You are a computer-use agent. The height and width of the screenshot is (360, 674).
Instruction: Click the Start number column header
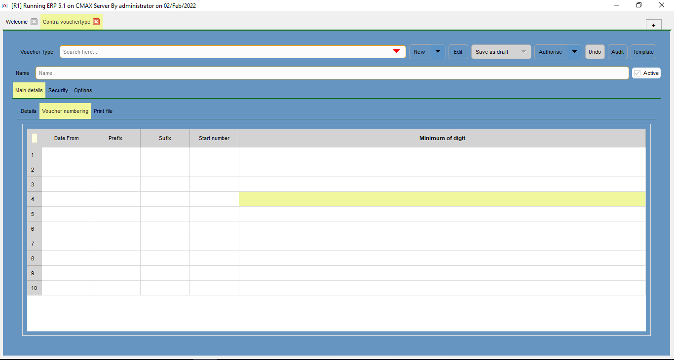(x=214, y=138)
